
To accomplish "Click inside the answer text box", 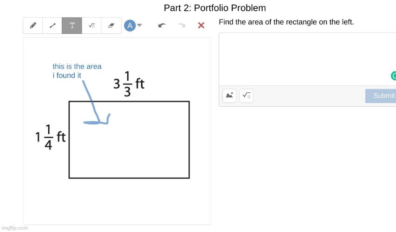I will tap(302, 58).
